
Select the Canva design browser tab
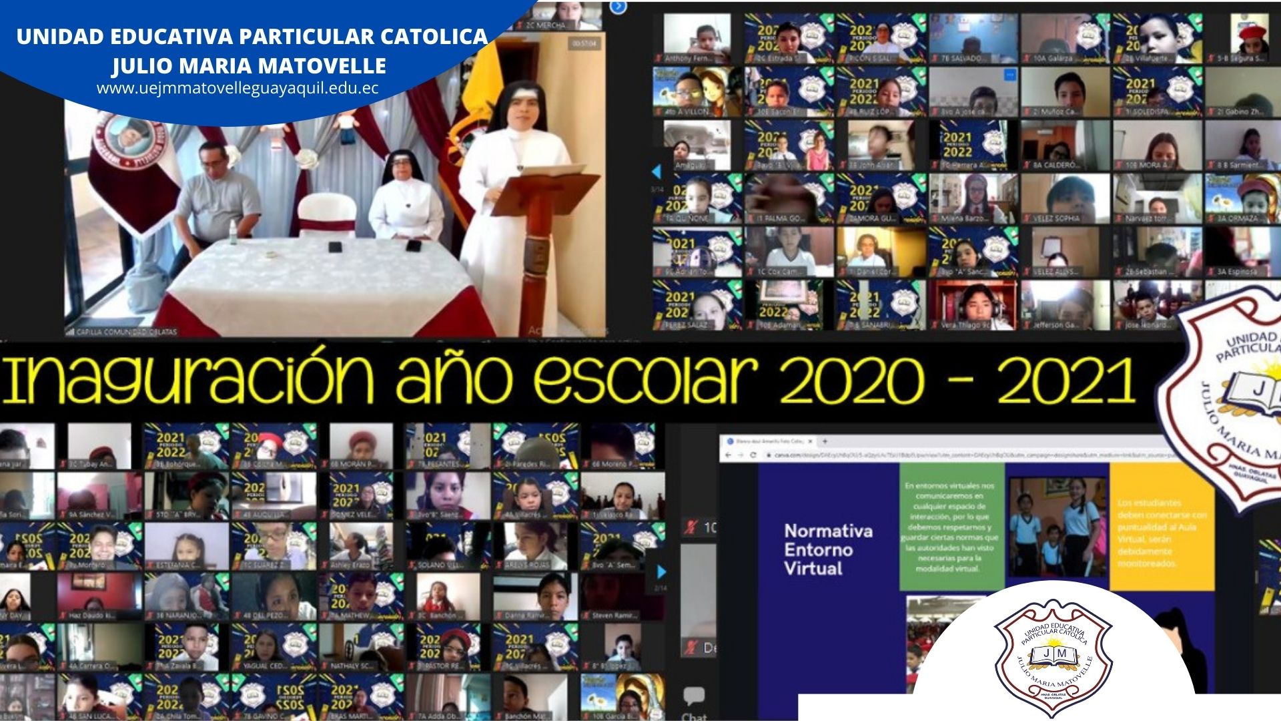tap(771, 441)
